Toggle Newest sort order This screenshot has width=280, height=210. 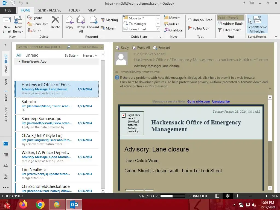click(90, 55)
